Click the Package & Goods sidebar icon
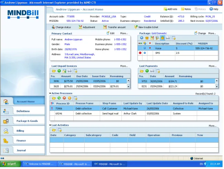 [6, 121]
